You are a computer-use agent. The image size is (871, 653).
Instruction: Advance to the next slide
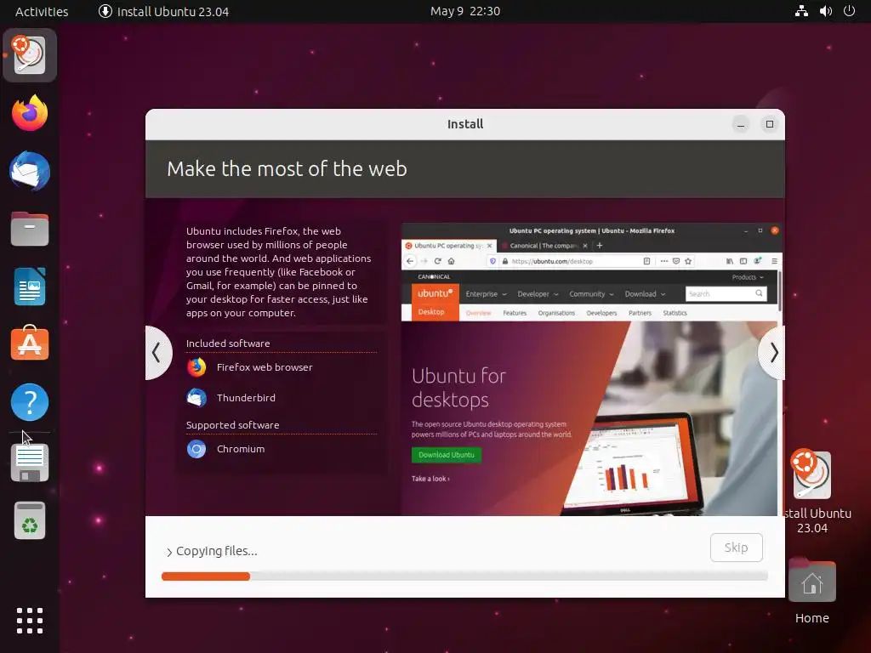tap(772, 353)
